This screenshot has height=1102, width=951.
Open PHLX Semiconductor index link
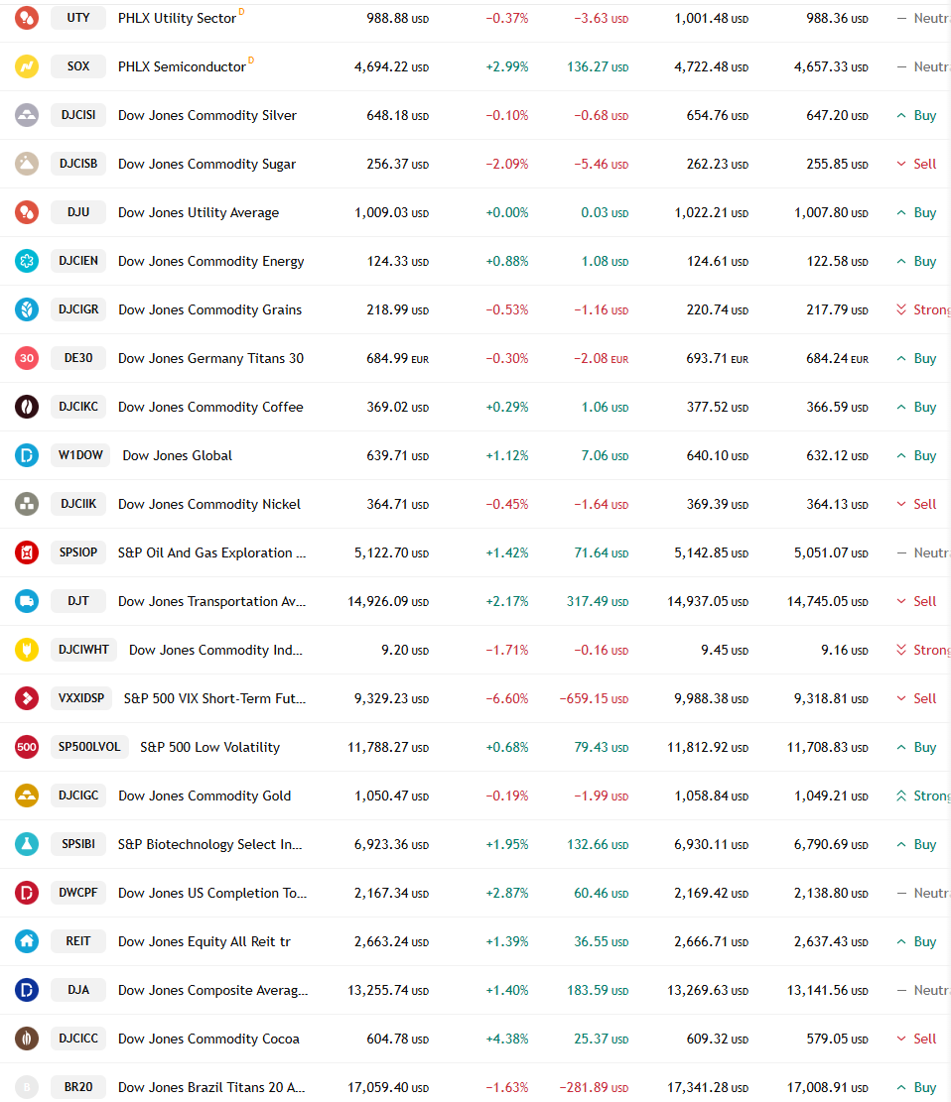(183, 66)
